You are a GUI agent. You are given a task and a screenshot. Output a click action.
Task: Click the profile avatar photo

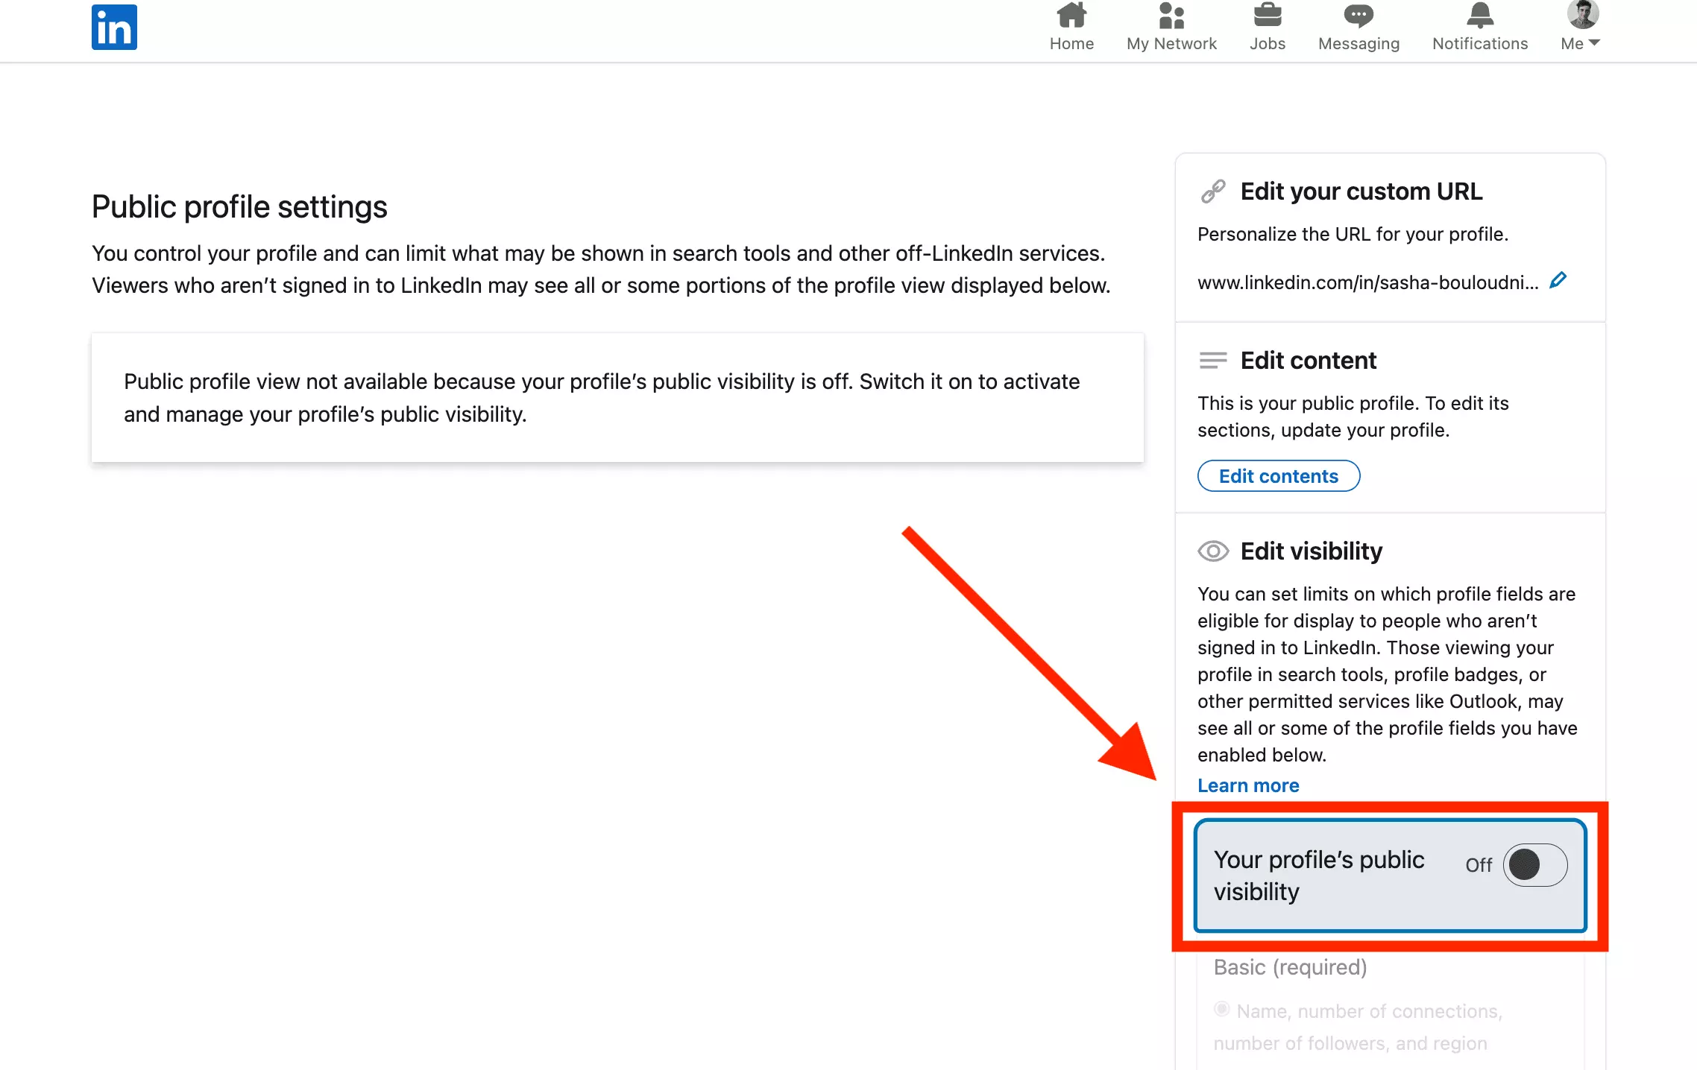pyautogui.click(x=1582, y=14)
